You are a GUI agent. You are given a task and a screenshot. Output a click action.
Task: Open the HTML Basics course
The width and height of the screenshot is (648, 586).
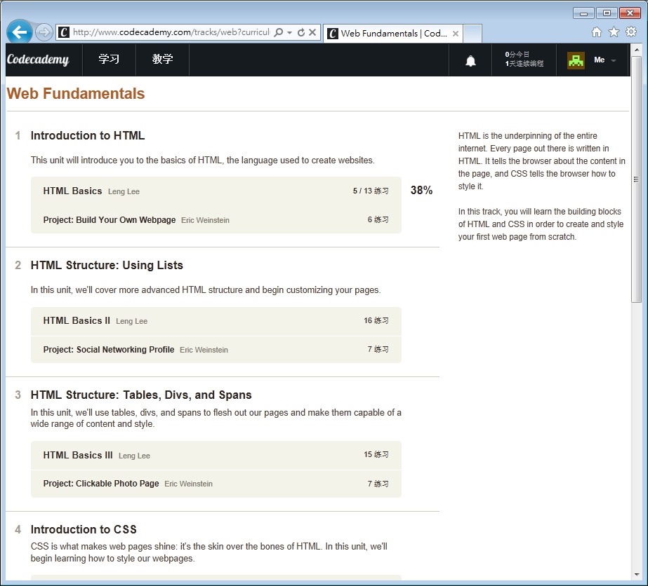click(x=72, y=191)
